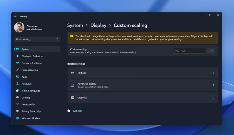
Task: Open Gaming settings category
Action: click(x=37, y=97)
